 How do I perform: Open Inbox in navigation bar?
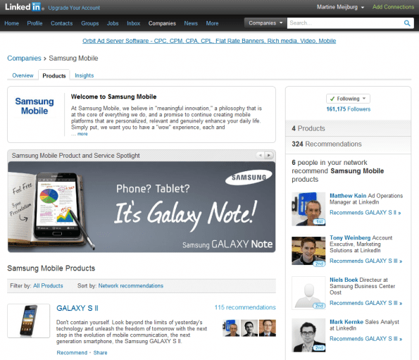click(x=133, y=23)
